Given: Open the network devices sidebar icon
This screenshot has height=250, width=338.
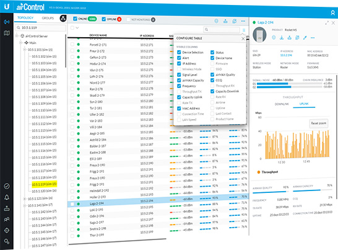Looking at the screenshot, I should pyautogui.click(x=7, y=22).
